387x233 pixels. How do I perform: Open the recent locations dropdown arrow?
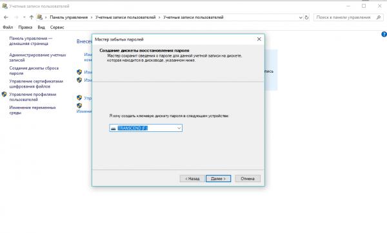pos(24,17)
